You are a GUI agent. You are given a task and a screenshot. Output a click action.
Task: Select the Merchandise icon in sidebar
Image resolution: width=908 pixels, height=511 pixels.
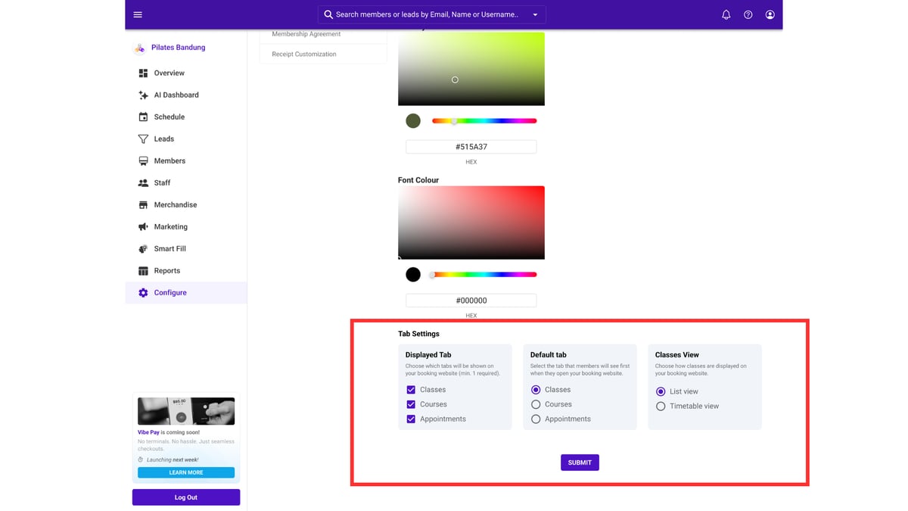pyautogui.click(x=143, y=204)
